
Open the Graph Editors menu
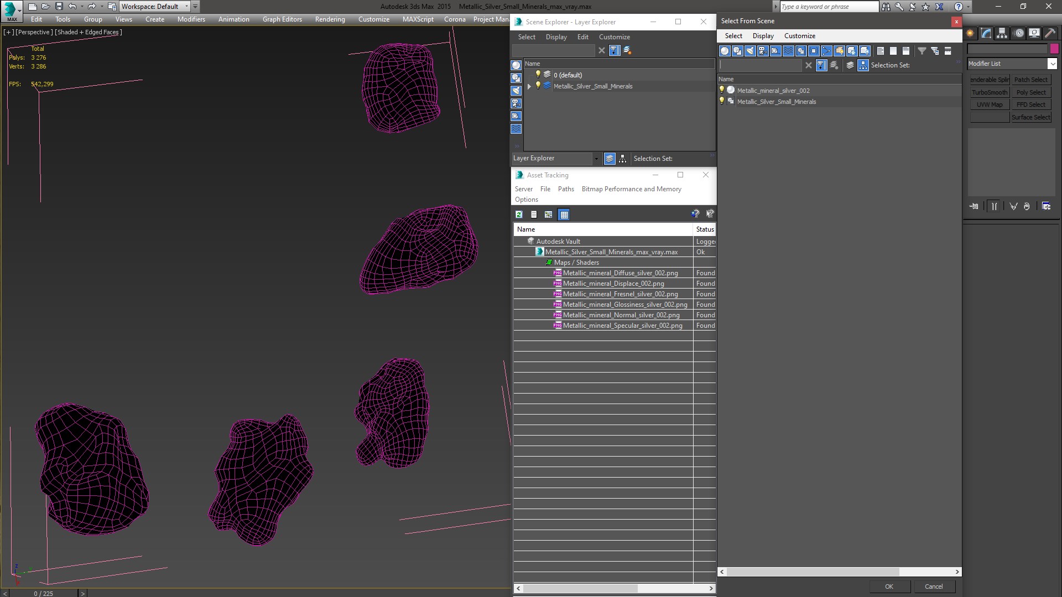(x=282, y=19)
